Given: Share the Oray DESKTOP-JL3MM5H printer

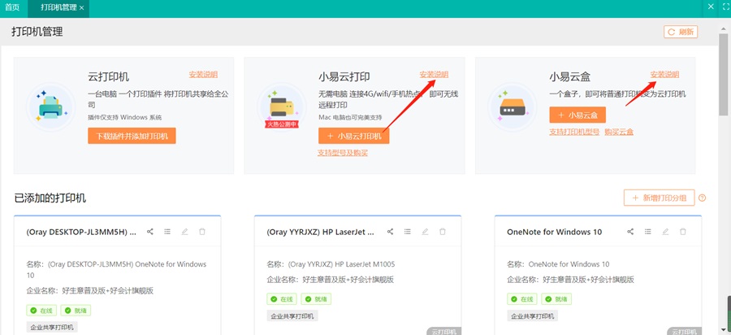Looking at the screenshot, I should pos(150,232).
